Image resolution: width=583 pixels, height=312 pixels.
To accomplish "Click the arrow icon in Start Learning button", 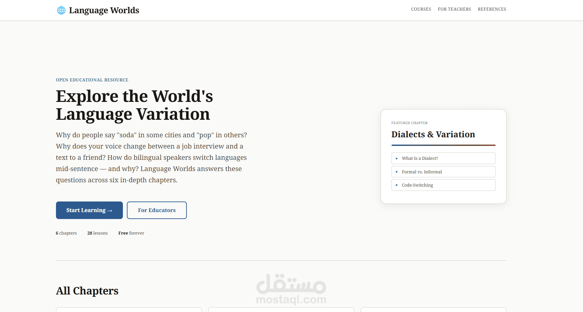I will pos(109,210).
